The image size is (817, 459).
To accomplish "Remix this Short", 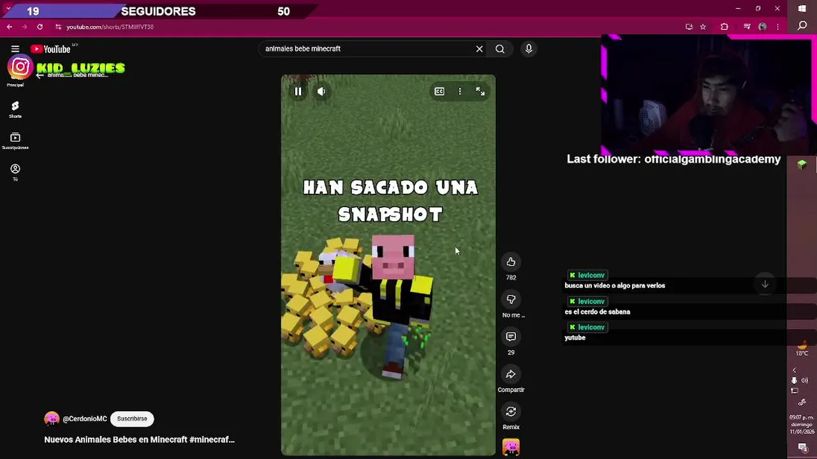I will [x=511, y=411].
